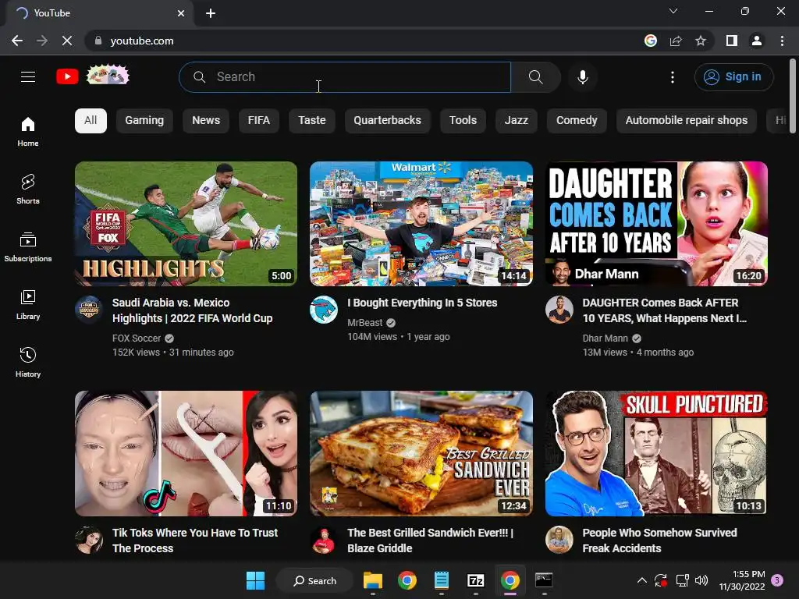Open the Windows Start menu

255,580
